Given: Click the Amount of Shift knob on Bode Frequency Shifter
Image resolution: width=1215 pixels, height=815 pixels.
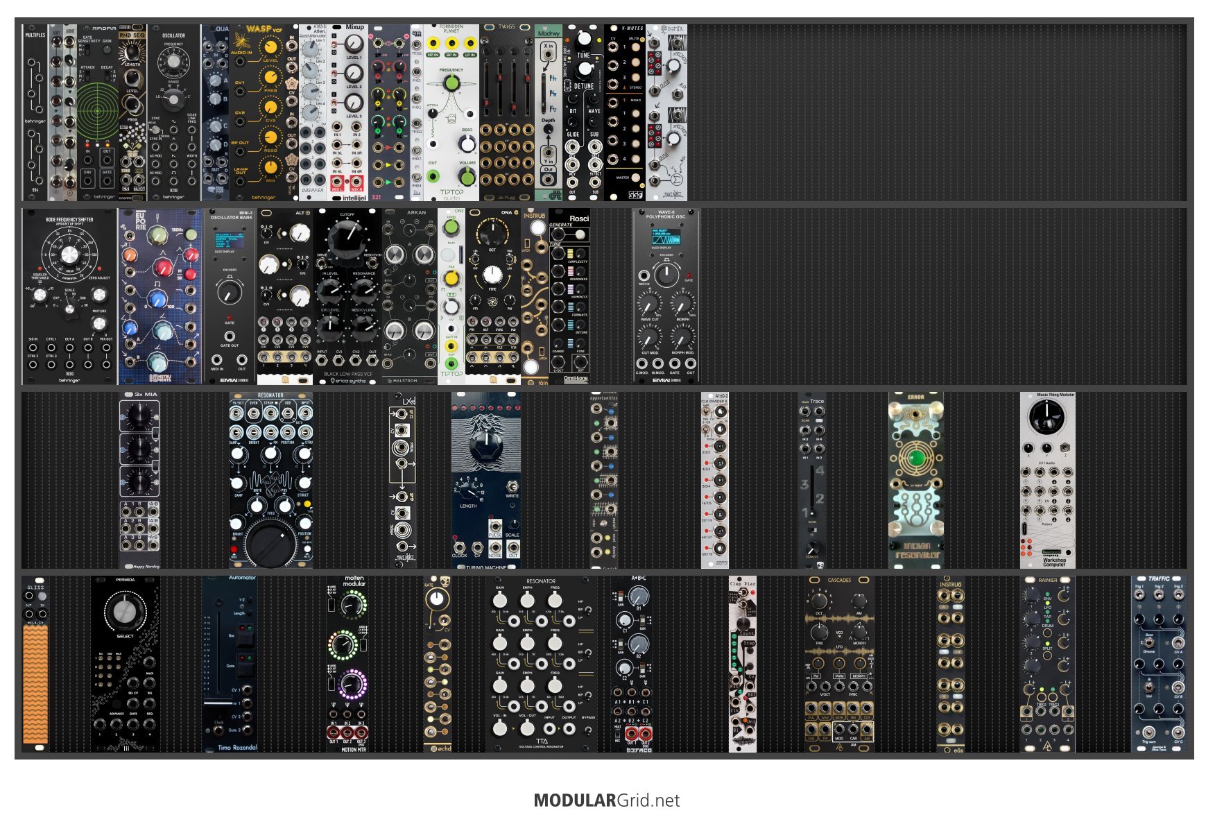Looking at the screenshot, I should (x=69, y=255).
